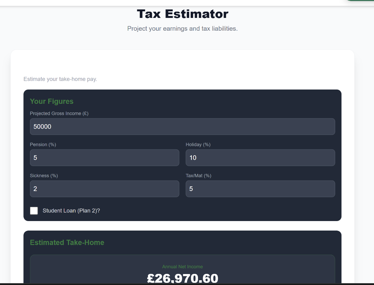Click the Projected Gross Income (£) label

tap(59, 113)
